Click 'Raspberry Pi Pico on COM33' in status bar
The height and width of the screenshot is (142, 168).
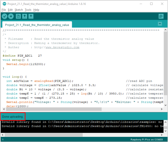147,139
